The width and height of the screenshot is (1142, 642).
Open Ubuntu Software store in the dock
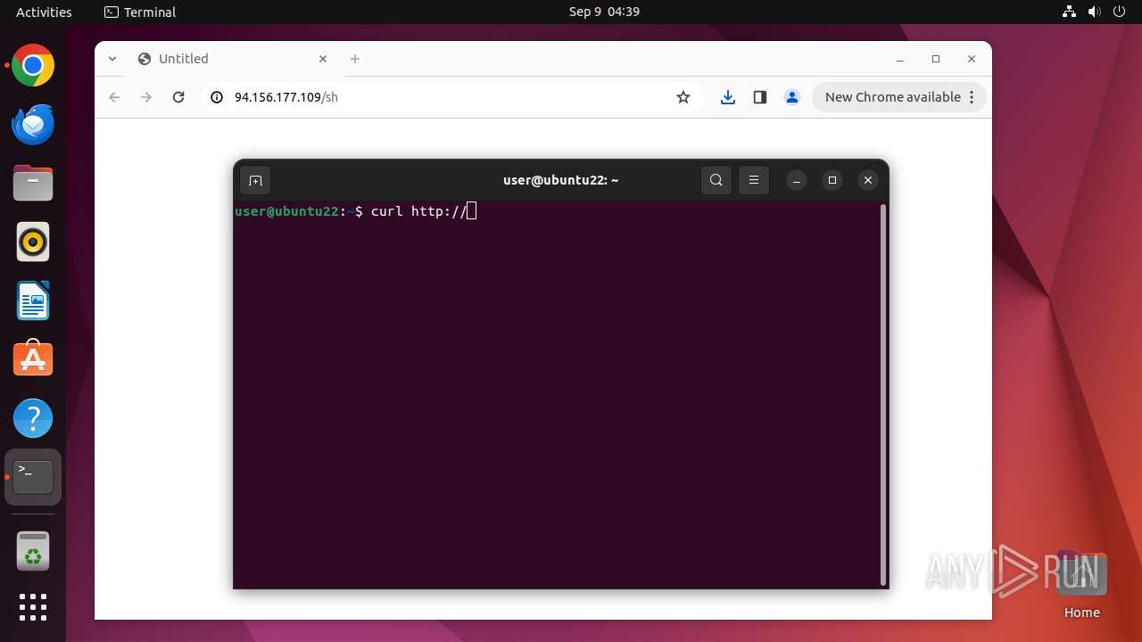[33, 359]
